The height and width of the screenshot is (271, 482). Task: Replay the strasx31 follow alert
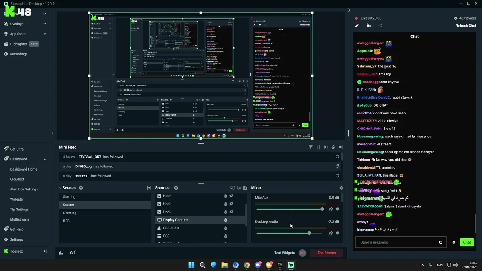tap(337, 176)
